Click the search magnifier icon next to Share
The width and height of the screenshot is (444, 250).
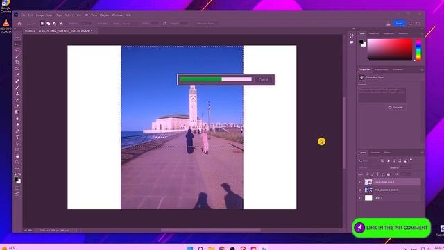410,24
